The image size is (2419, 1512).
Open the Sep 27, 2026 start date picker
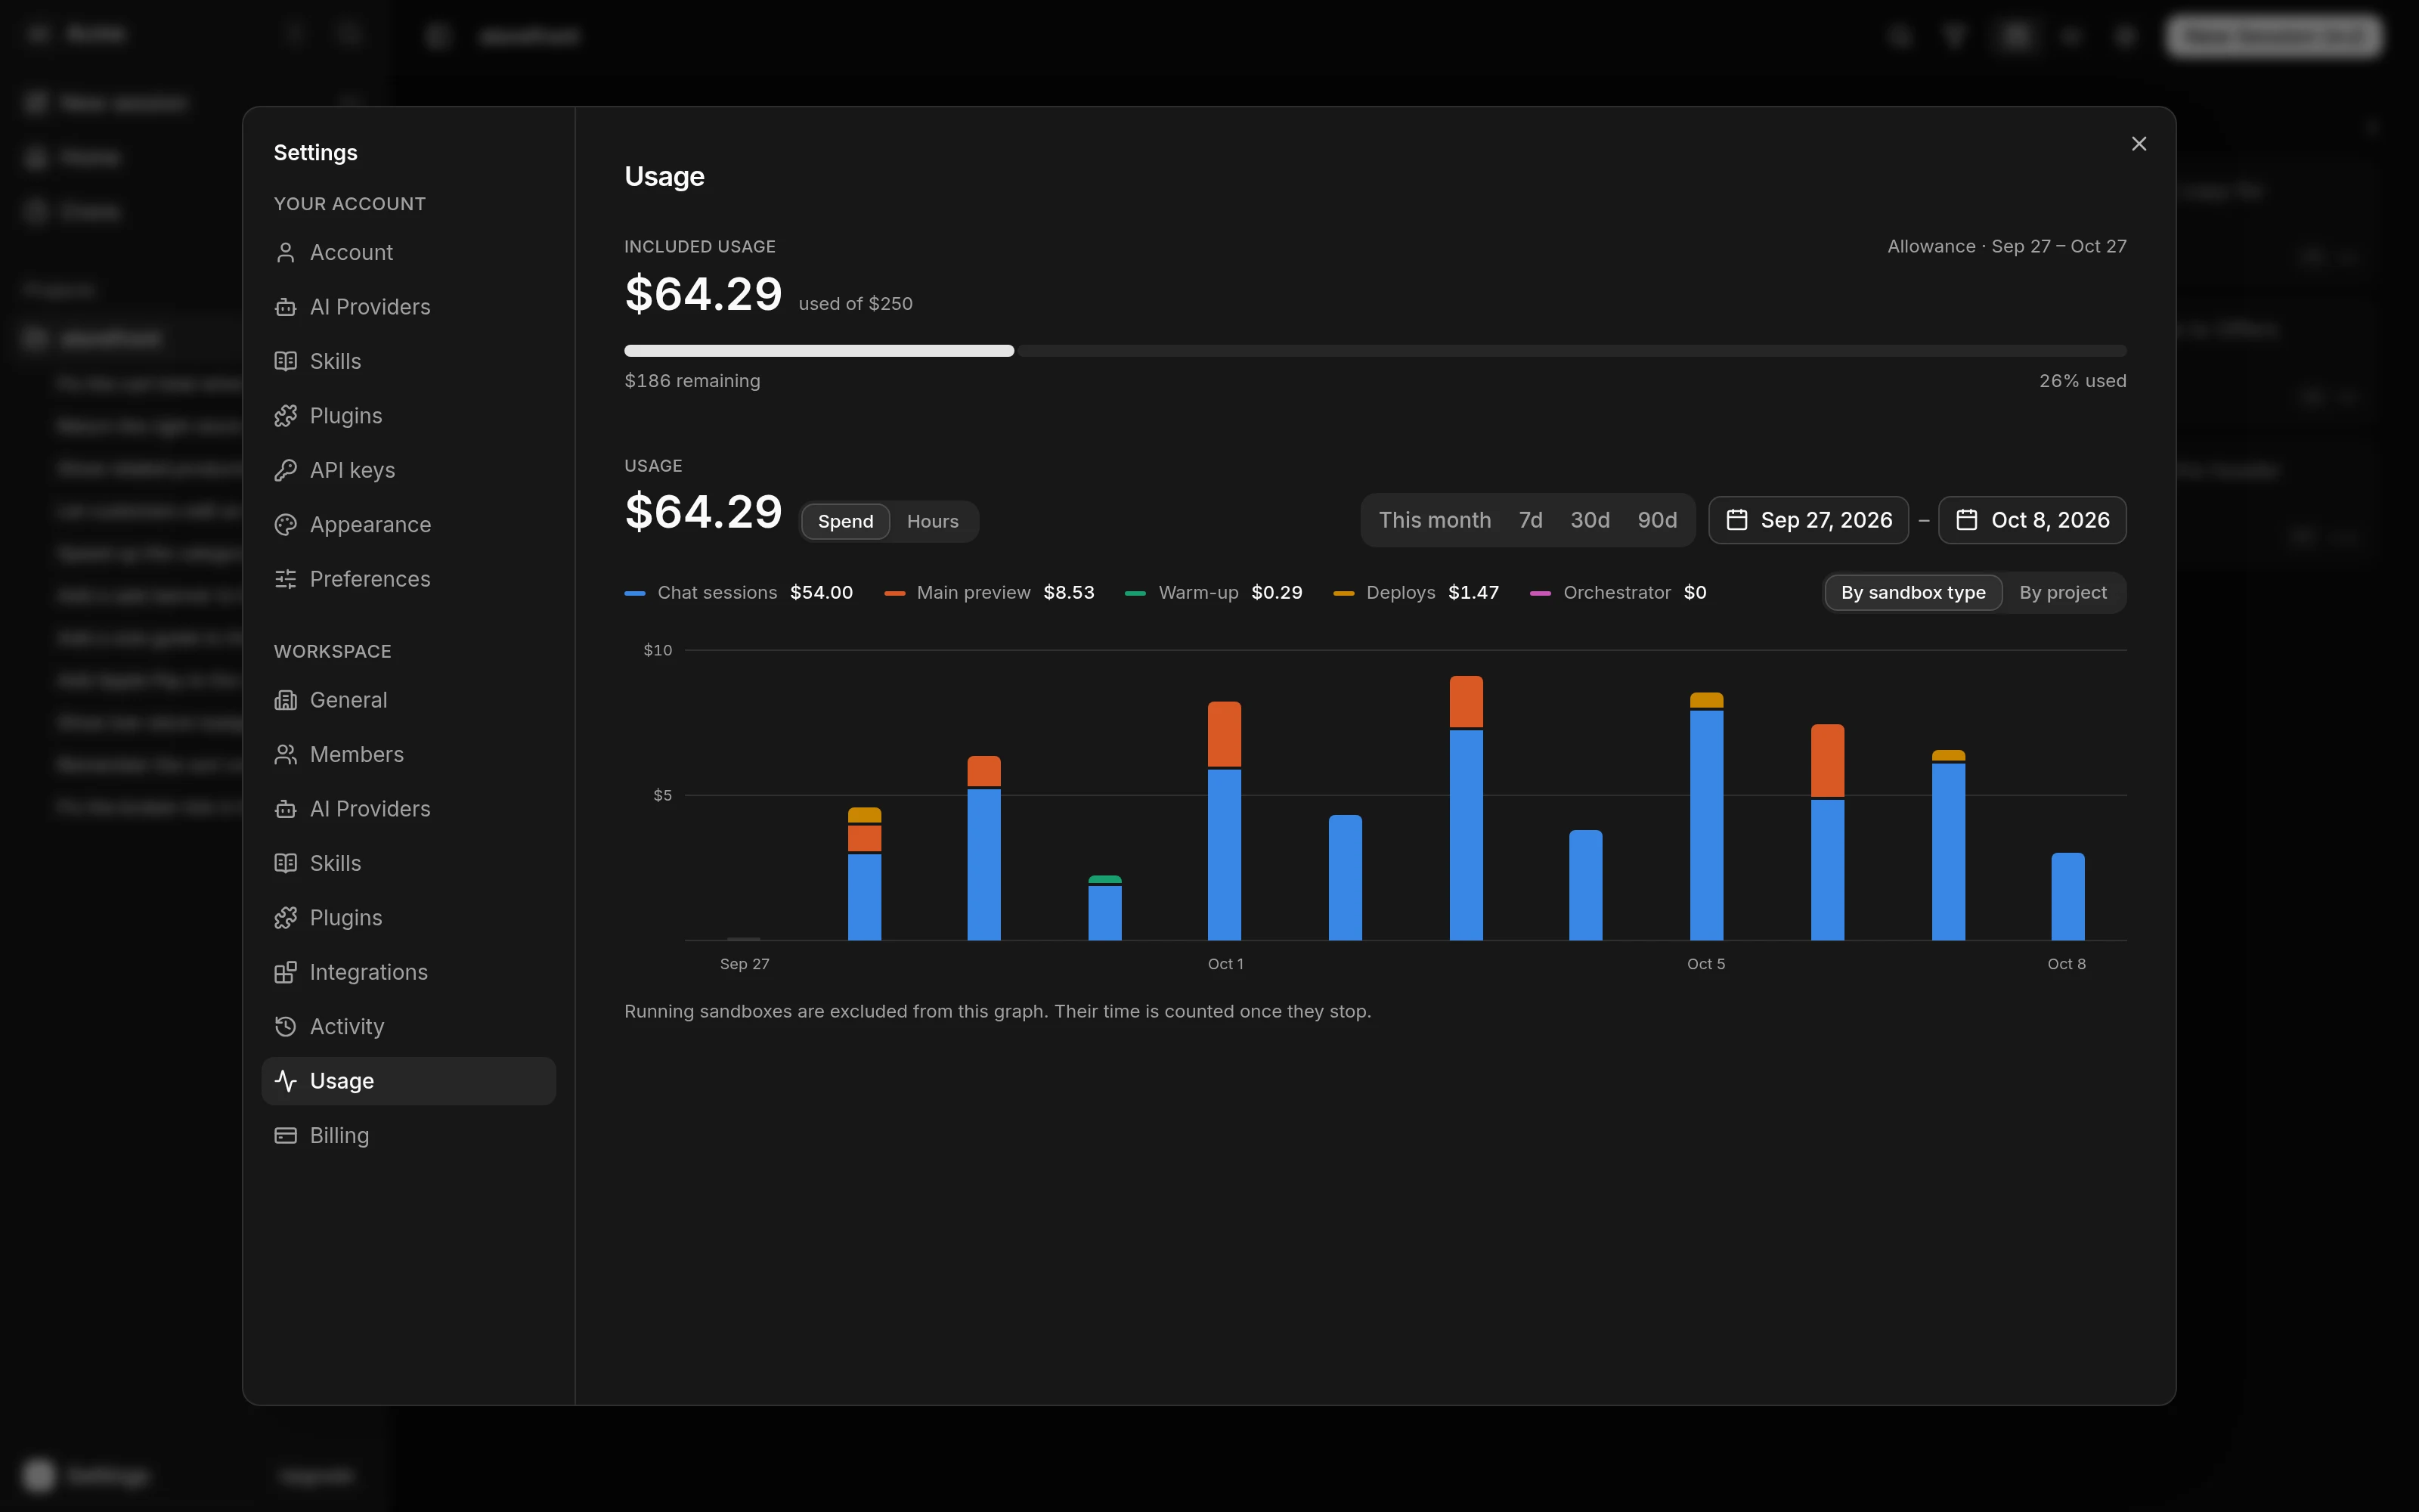(x=1808, y=520)
